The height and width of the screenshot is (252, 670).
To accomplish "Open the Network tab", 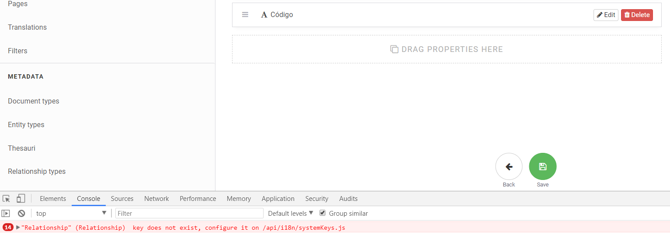I will [x=156, y=199].
